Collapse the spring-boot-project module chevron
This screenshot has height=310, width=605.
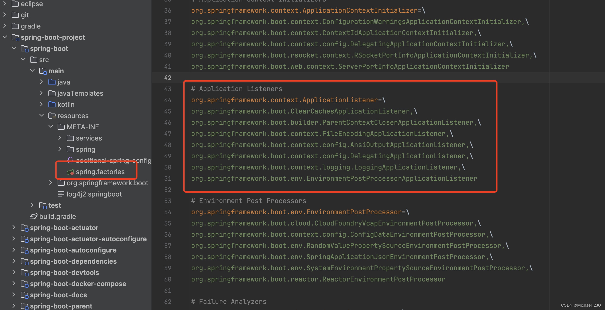[5, 37]
